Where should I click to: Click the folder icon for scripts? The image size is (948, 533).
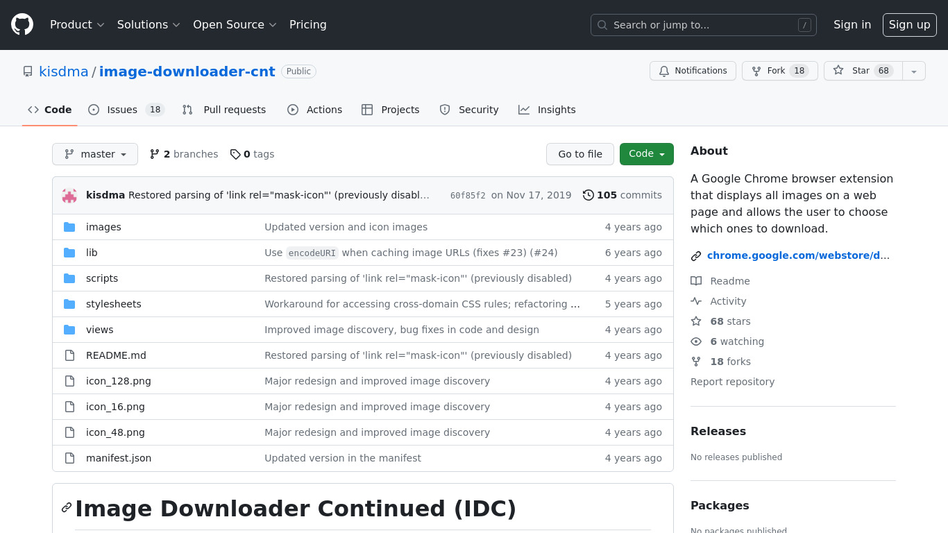click(69, 278)
